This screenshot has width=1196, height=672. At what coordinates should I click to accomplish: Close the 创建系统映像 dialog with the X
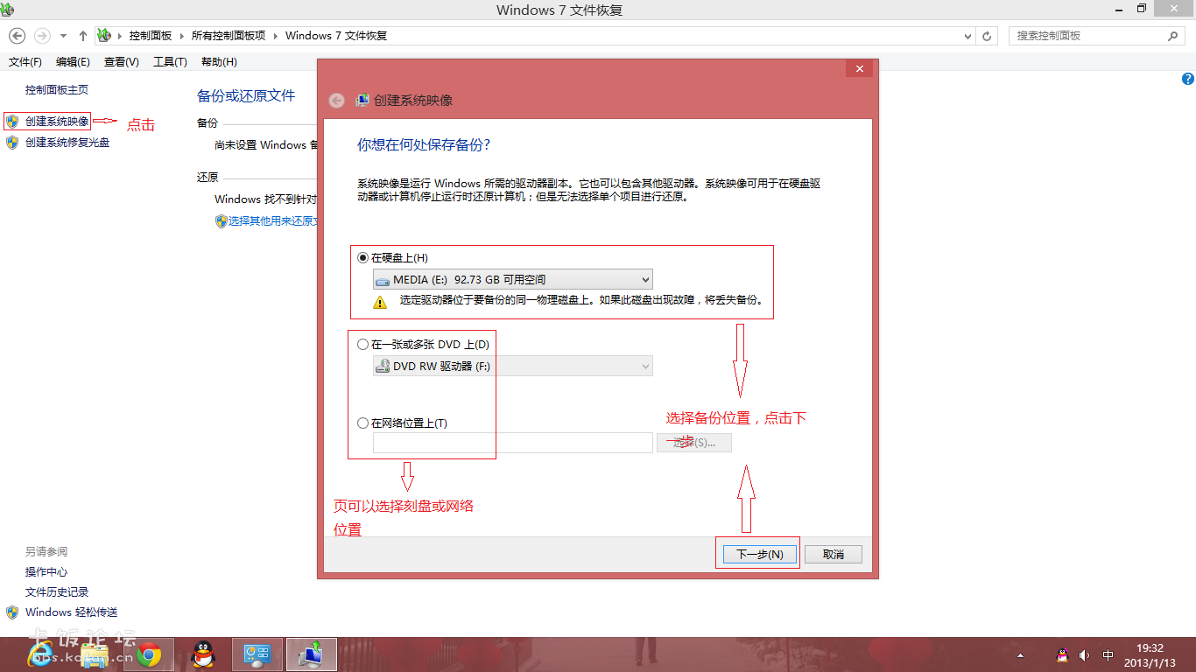pyautogui.click(x=860, y=69)
